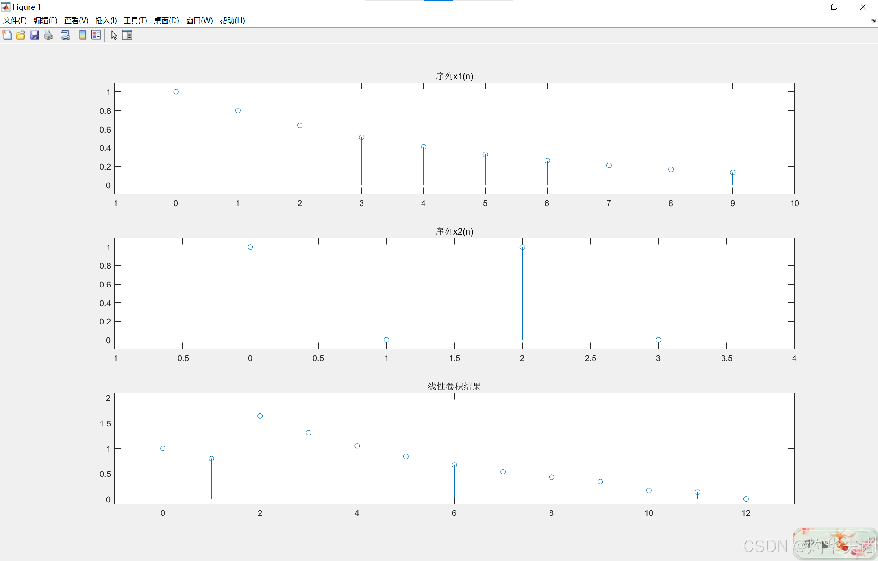
Task: Open the 编辑(E) menu
Action: (x=45, y=20)
